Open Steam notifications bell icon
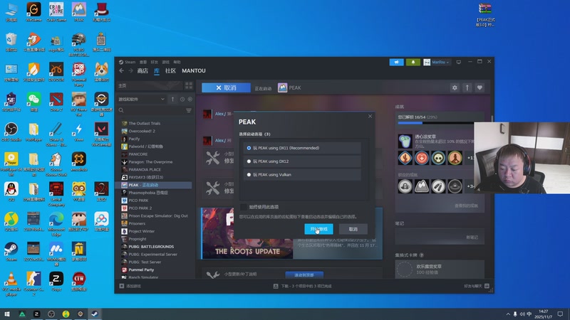This screenshot has width=570, height=320. pyautogui.click(x=413, y=62)
